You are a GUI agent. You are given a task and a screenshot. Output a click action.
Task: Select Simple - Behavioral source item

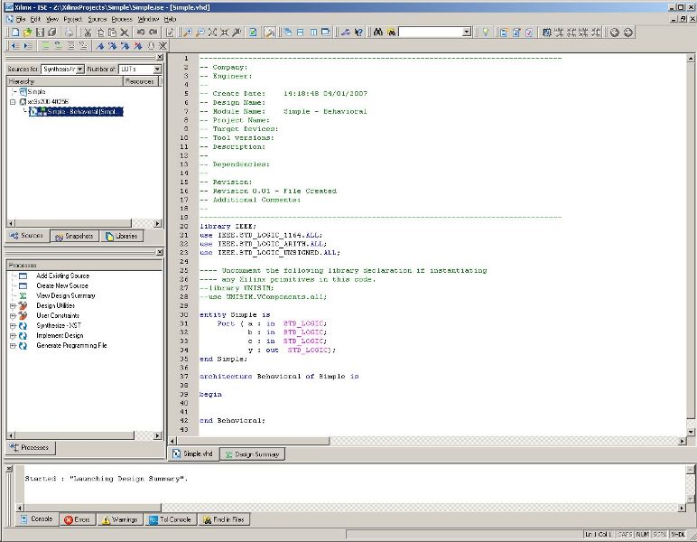pos(76,112)
